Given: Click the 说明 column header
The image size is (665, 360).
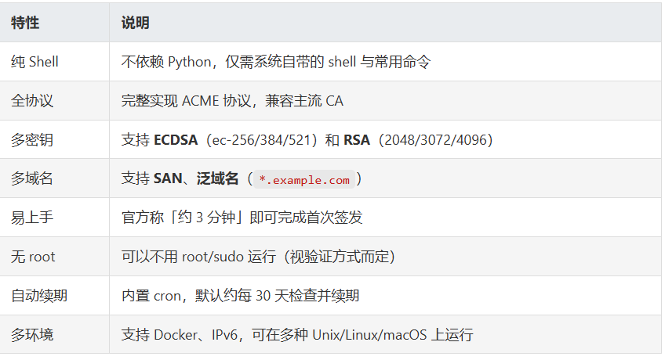Looking at the screenshot, I should click(135, 23).
